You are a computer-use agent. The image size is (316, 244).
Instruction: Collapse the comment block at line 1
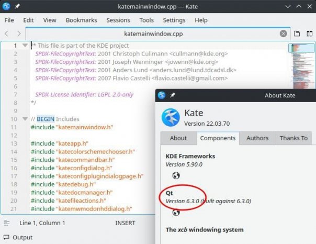(x=25, y=46)
